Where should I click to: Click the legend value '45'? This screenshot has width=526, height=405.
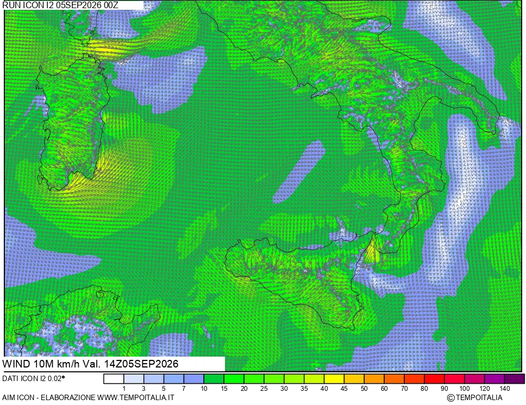point(344,389)
